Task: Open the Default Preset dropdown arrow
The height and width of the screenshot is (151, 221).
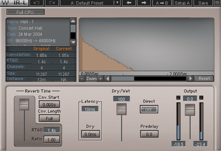Action: click(117, 3)
